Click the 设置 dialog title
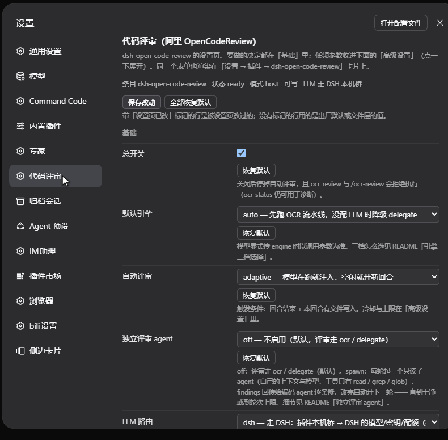 coord(25,23)
